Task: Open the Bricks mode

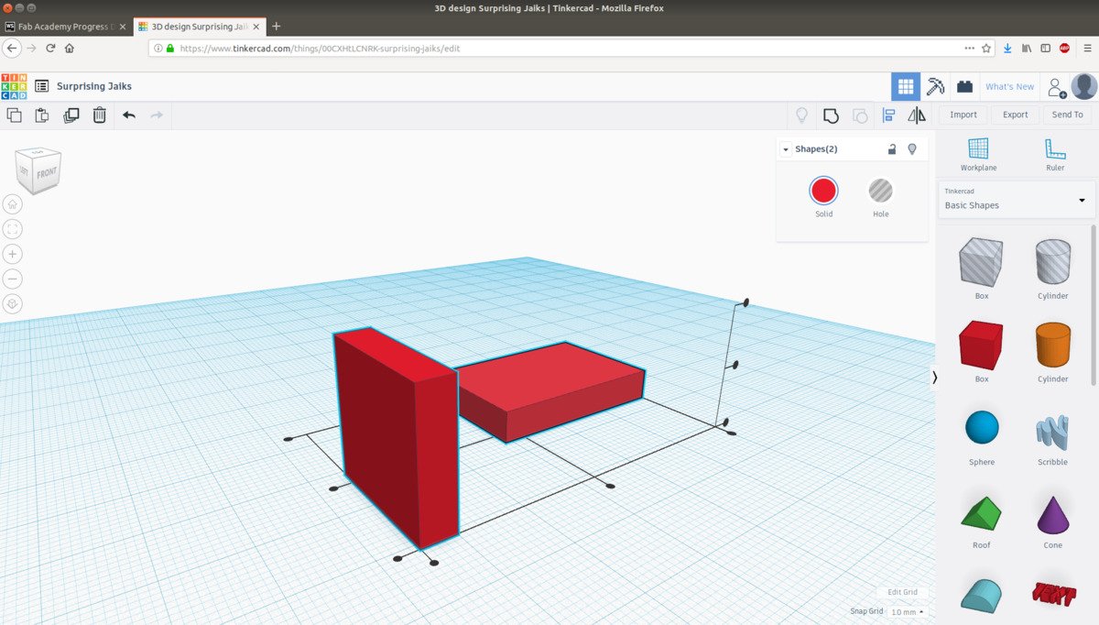Action: (964, 86)
